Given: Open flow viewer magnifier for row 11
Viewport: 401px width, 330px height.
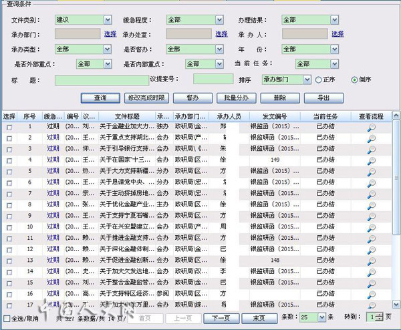Looking at the screenshot, I should pyautogui.click(x=372, y=239).
